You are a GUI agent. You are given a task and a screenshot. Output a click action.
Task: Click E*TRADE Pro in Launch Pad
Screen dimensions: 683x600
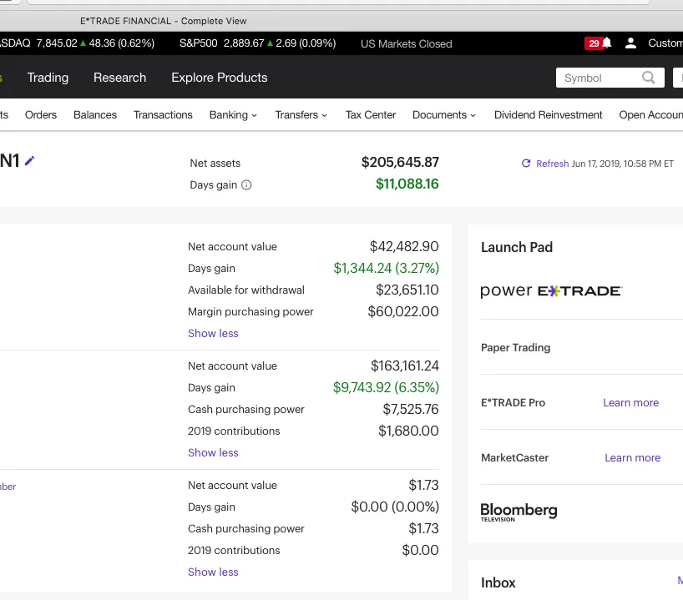click(x=513, y=403)
